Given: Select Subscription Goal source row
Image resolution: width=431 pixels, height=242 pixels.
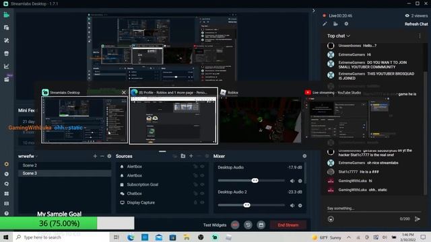Looking at the screenshot, I should click(x=162, y=185).
